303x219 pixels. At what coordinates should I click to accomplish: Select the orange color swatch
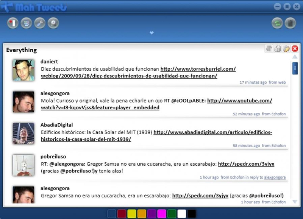tap(142, 214)
